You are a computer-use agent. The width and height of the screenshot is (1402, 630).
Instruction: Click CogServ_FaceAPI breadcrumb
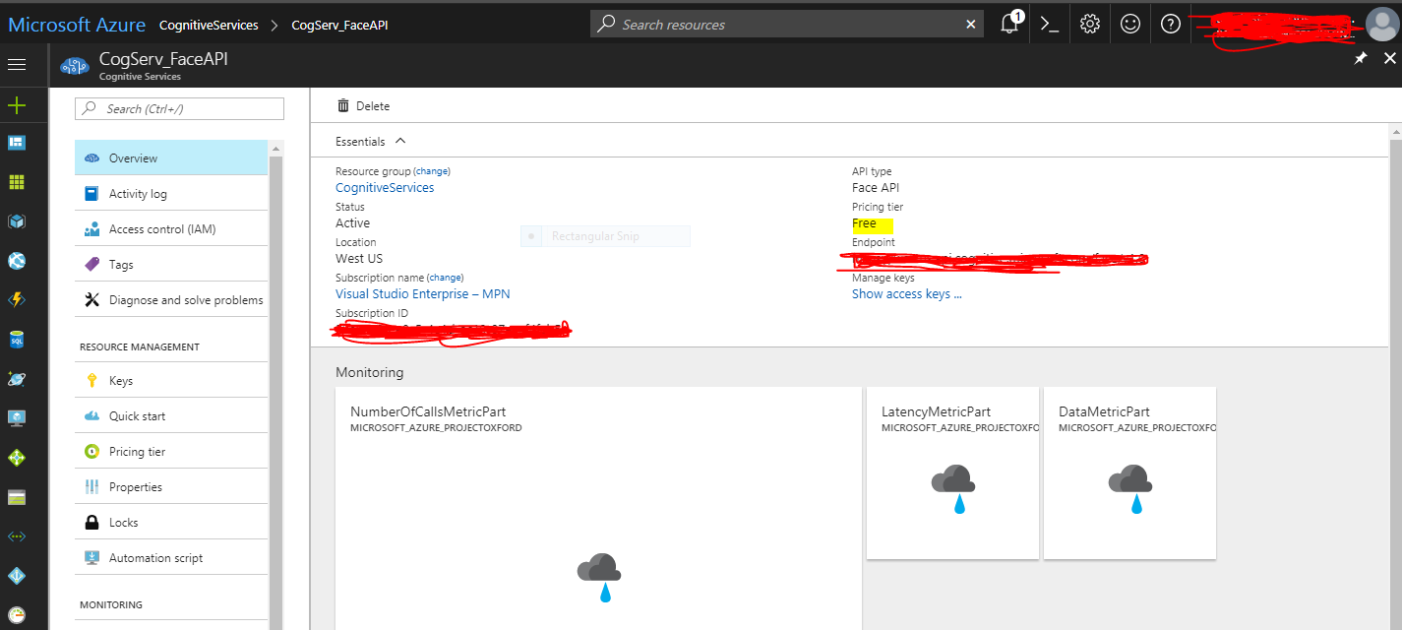pyautogui.click(x=339, y=25)
